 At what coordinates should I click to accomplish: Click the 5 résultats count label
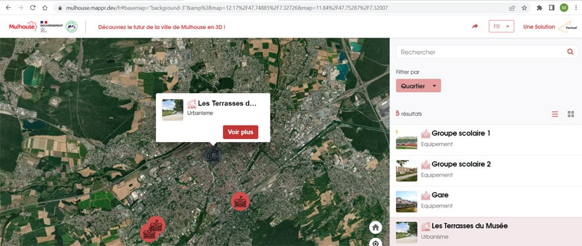tap(409, 114)
